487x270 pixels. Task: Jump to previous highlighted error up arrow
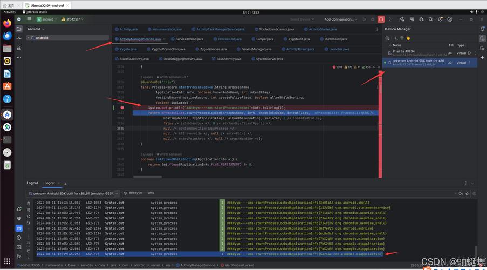pyautogui.click(x=374, y=67)
